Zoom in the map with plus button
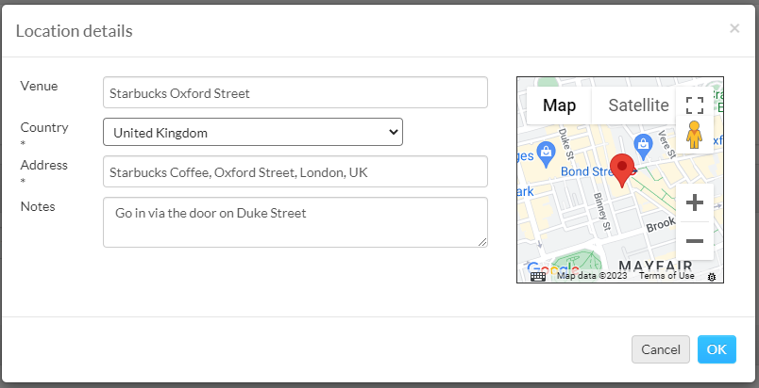Screen dimensions: 759x388 (695, 202)
